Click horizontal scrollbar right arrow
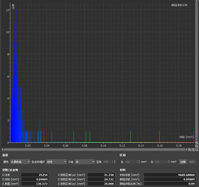199x187 pixels. (x=186, y=150)
